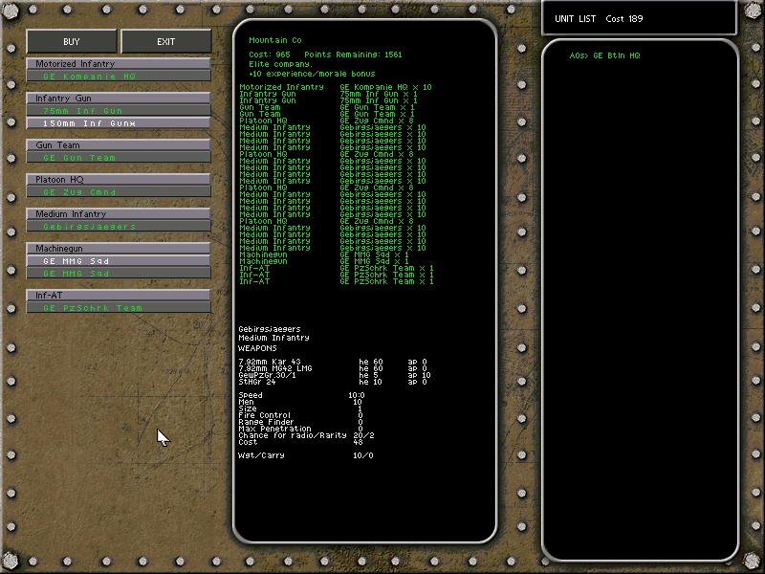Click the Infantry Gun category header
The height and width of the screenshot is (574, 765).
pyautogui.click(x=119, y=99)
